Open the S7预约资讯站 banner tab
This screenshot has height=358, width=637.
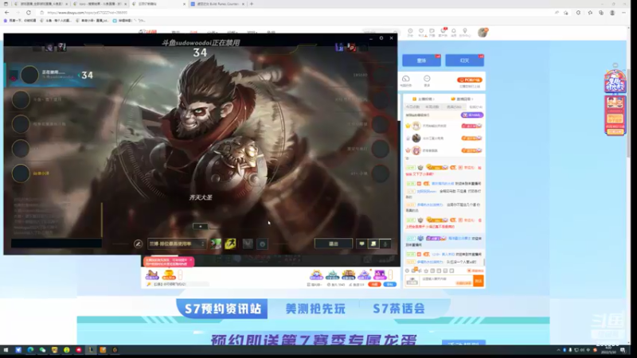222,309
